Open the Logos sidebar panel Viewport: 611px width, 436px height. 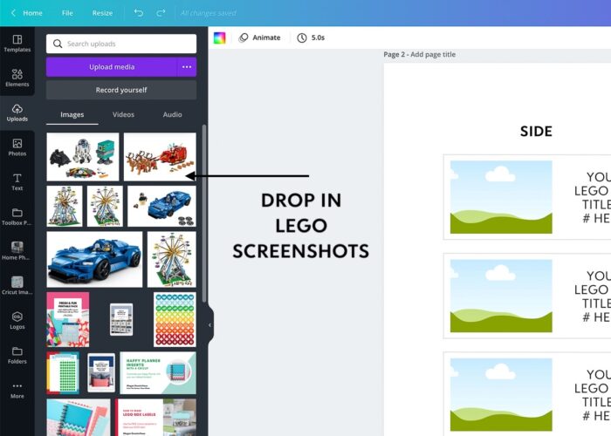(x=17, y=320)
